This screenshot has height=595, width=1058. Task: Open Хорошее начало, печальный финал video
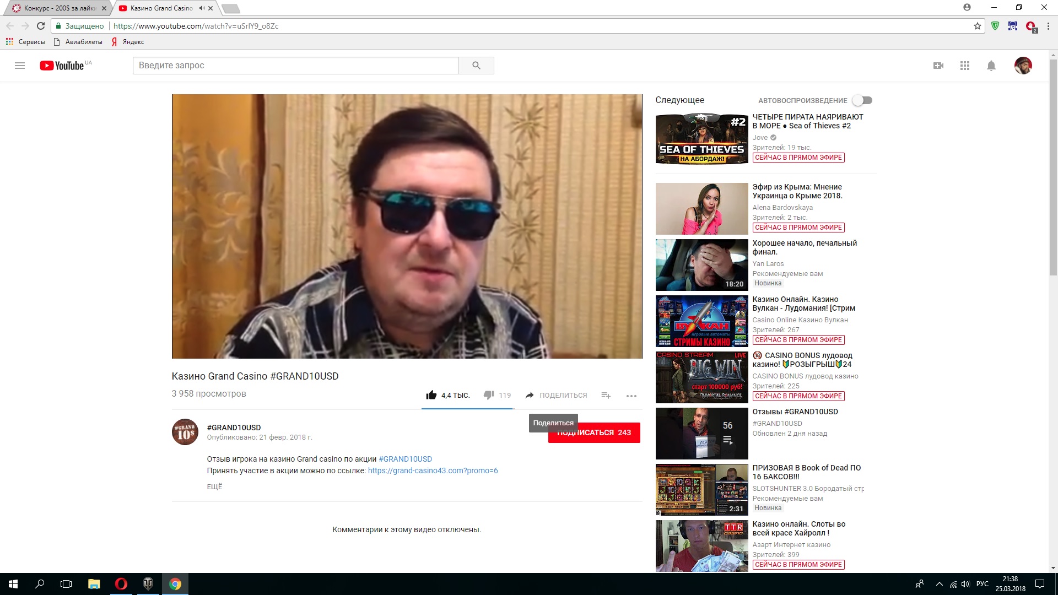(x=701, y=265)
